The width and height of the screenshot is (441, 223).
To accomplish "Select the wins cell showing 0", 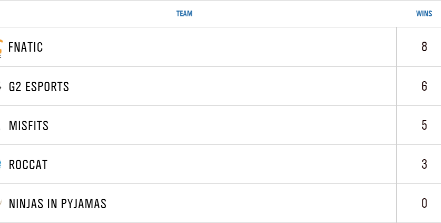I will click(424, 203).
